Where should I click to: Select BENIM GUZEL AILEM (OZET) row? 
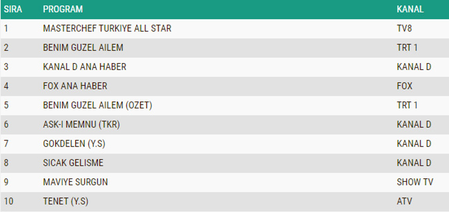[x=224, y=105]
